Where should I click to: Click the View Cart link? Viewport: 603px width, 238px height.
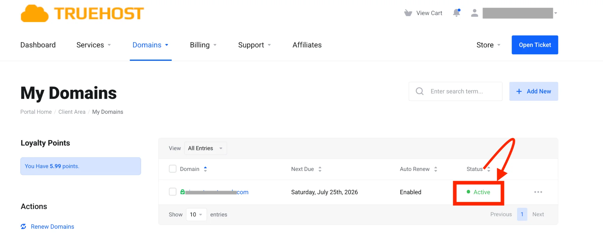pyautogui.click(x=429, y=13)
